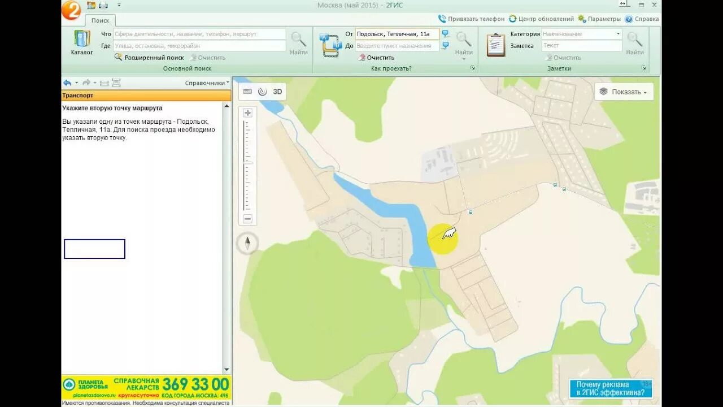Viewport: 723px width, 407px height.
Task: Click the Найти magnifier in Заметки group
Action: [635, 44]
